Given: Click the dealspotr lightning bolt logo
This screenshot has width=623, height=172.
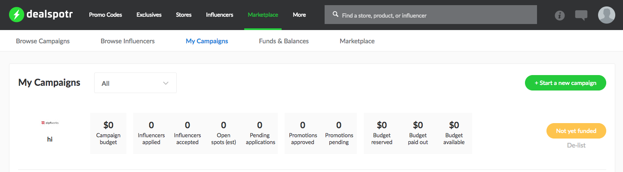Looking at the screenshot, I should click(17, 15).
